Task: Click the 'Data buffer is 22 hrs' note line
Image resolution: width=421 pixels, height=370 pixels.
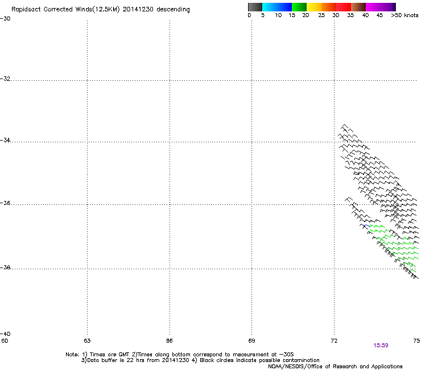Action: 200,360
